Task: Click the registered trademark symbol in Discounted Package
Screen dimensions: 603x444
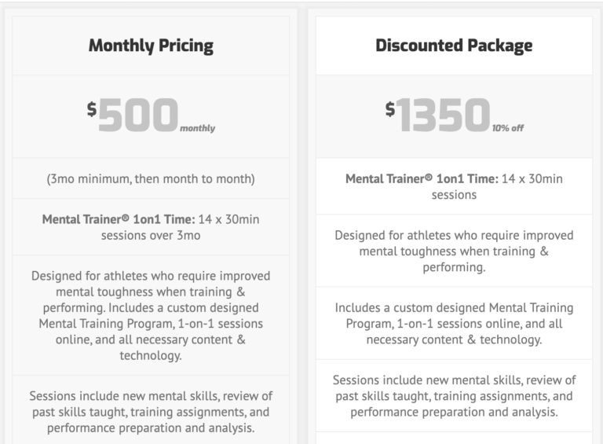Action: (429, 178)
